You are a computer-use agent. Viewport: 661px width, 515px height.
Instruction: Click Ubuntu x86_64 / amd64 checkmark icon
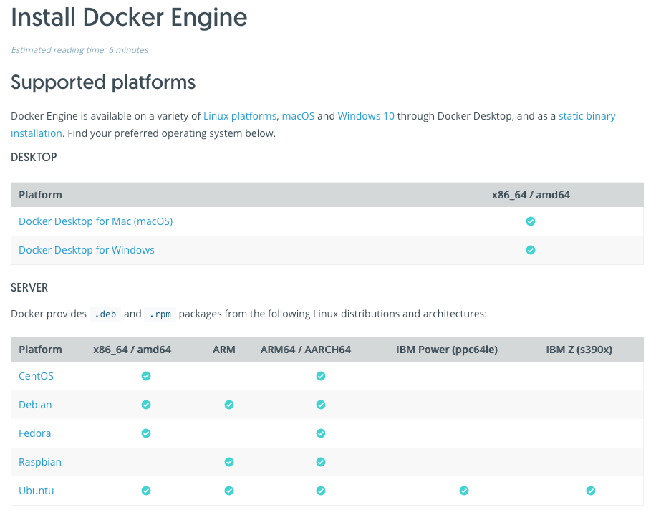(146, 491)
